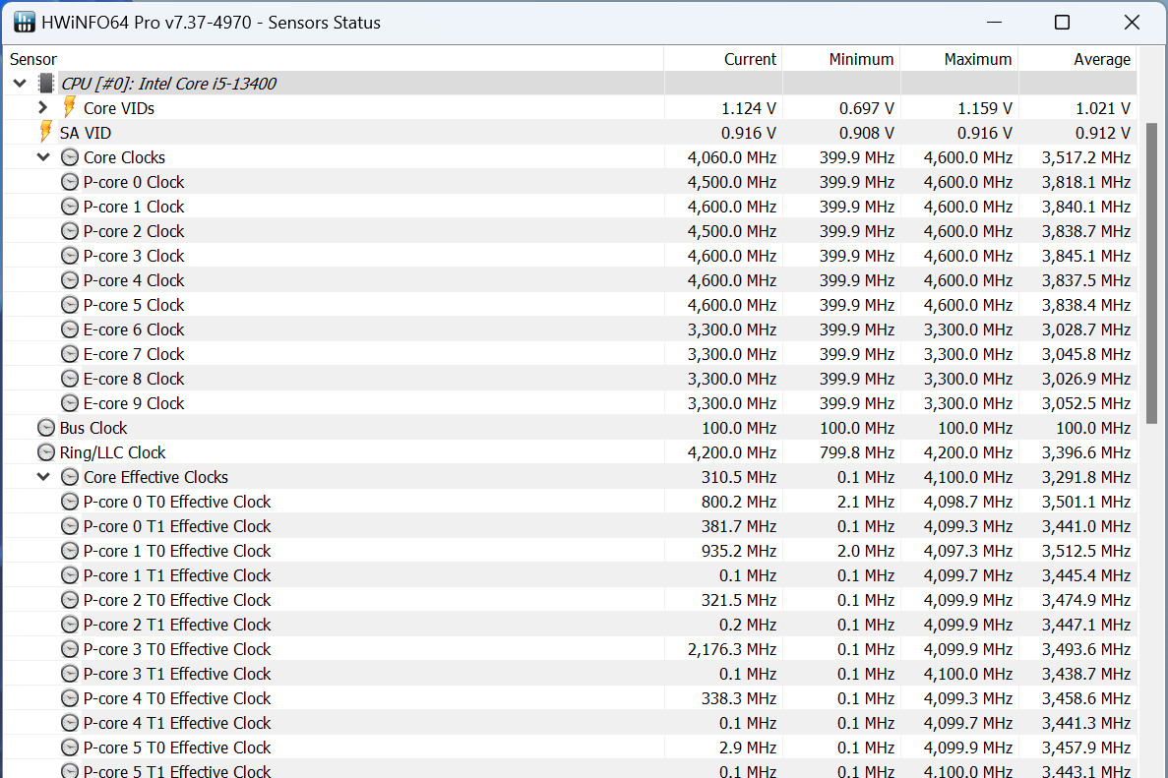Click the clock icon for P-core 4 Clock

tap(69, 280)
